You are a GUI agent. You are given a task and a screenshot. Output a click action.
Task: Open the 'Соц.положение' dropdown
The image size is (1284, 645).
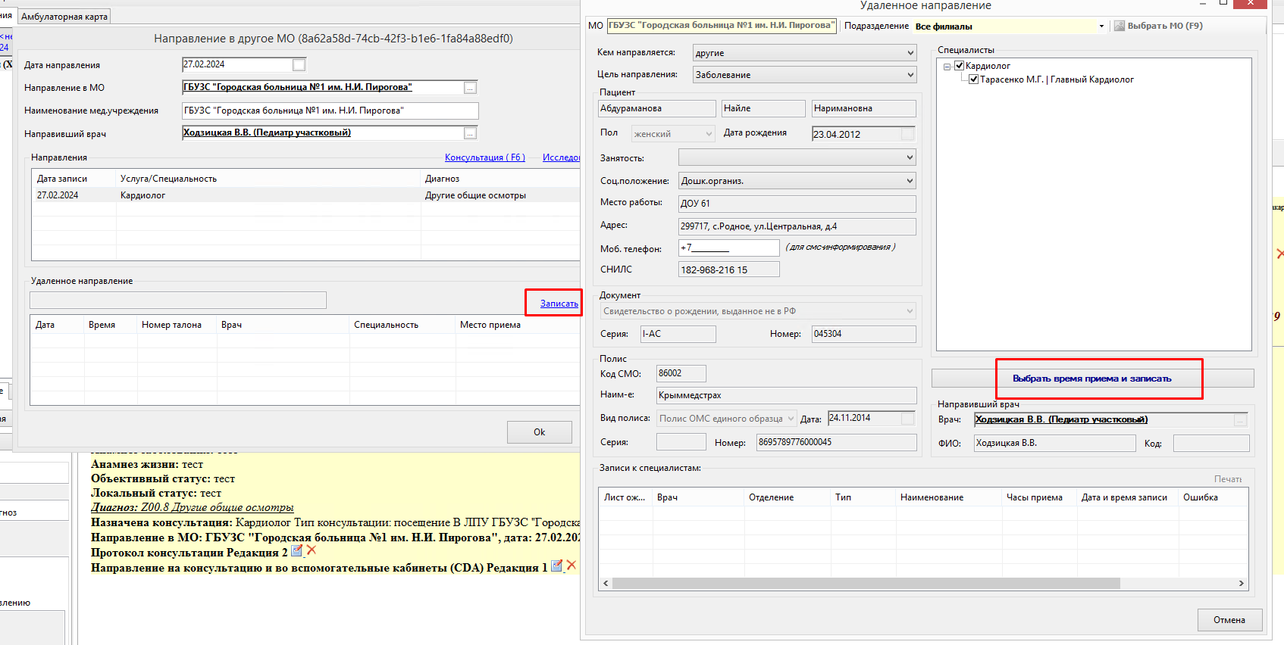click(x=910, y=181)
